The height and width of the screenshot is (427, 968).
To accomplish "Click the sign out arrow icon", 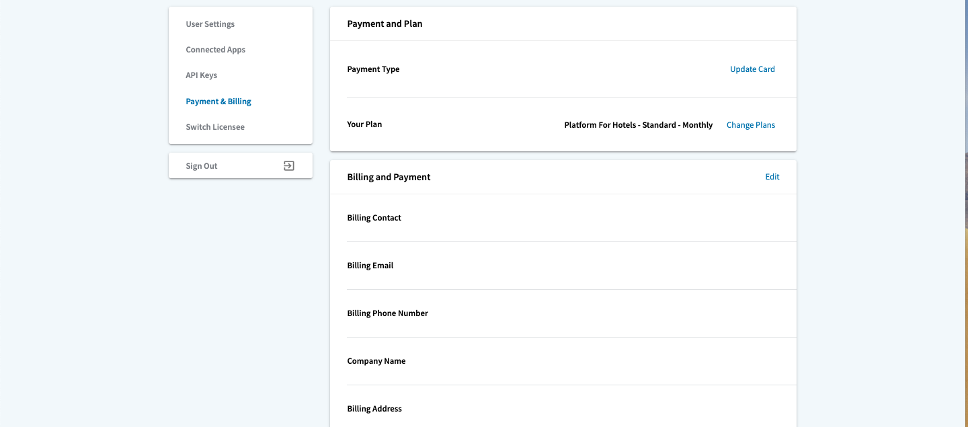I will 289,166.
